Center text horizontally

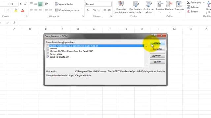point(36,10)
